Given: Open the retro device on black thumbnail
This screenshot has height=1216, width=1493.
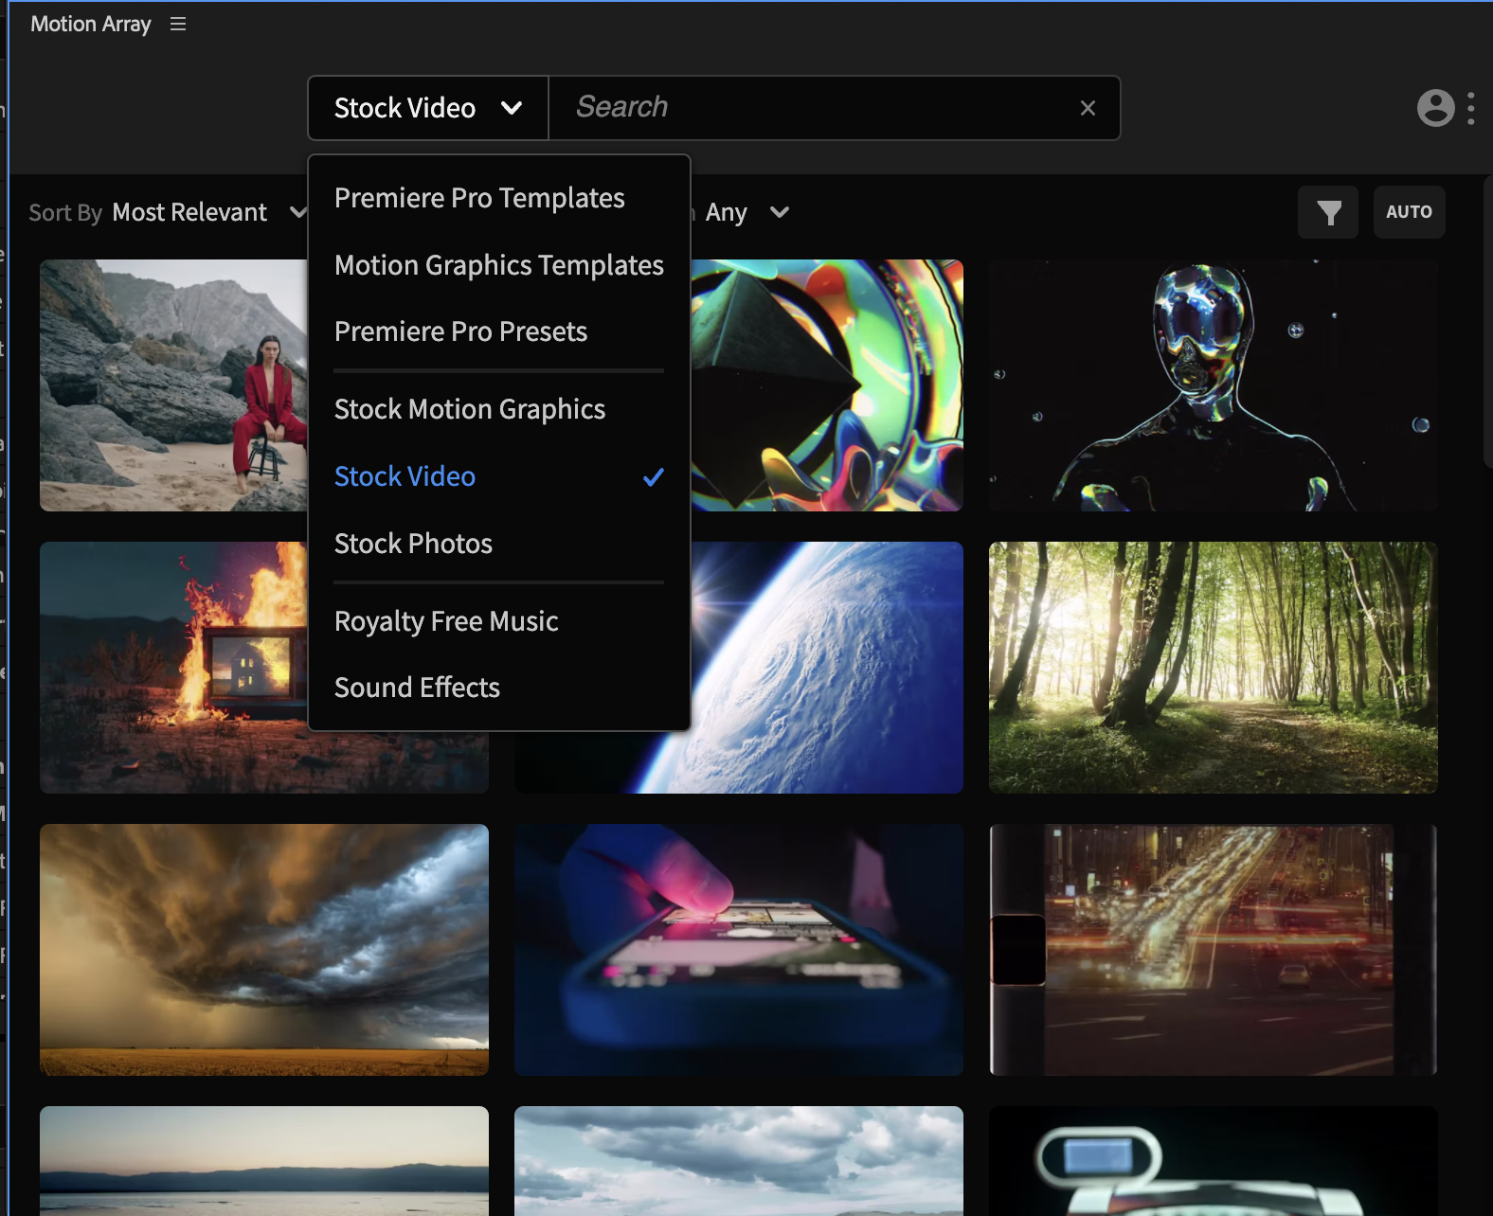Looking at the screenshot, I should (x=1214, y=1161).
